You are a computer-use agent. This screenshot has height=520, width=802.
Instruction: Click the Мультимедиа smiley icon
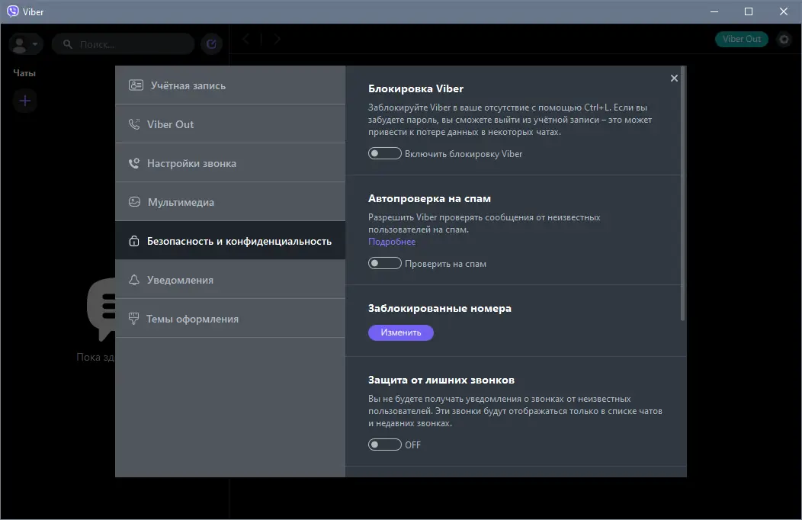tap(134, 202)
